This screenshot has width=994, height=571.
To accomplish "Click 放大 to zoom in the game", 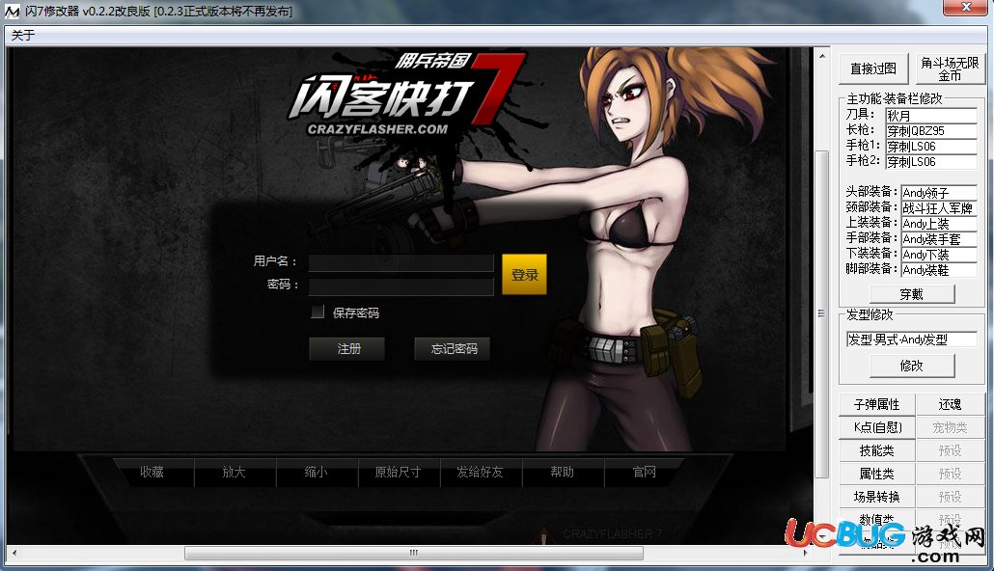I will (x=234, y=473).
